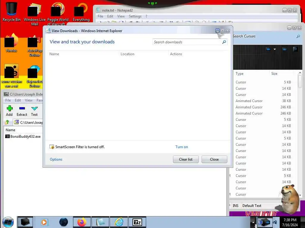The height and width of the screenshot is (228, 305).
Task: Open the Edit menu in Notepad2
Action: tap(110, 16)
